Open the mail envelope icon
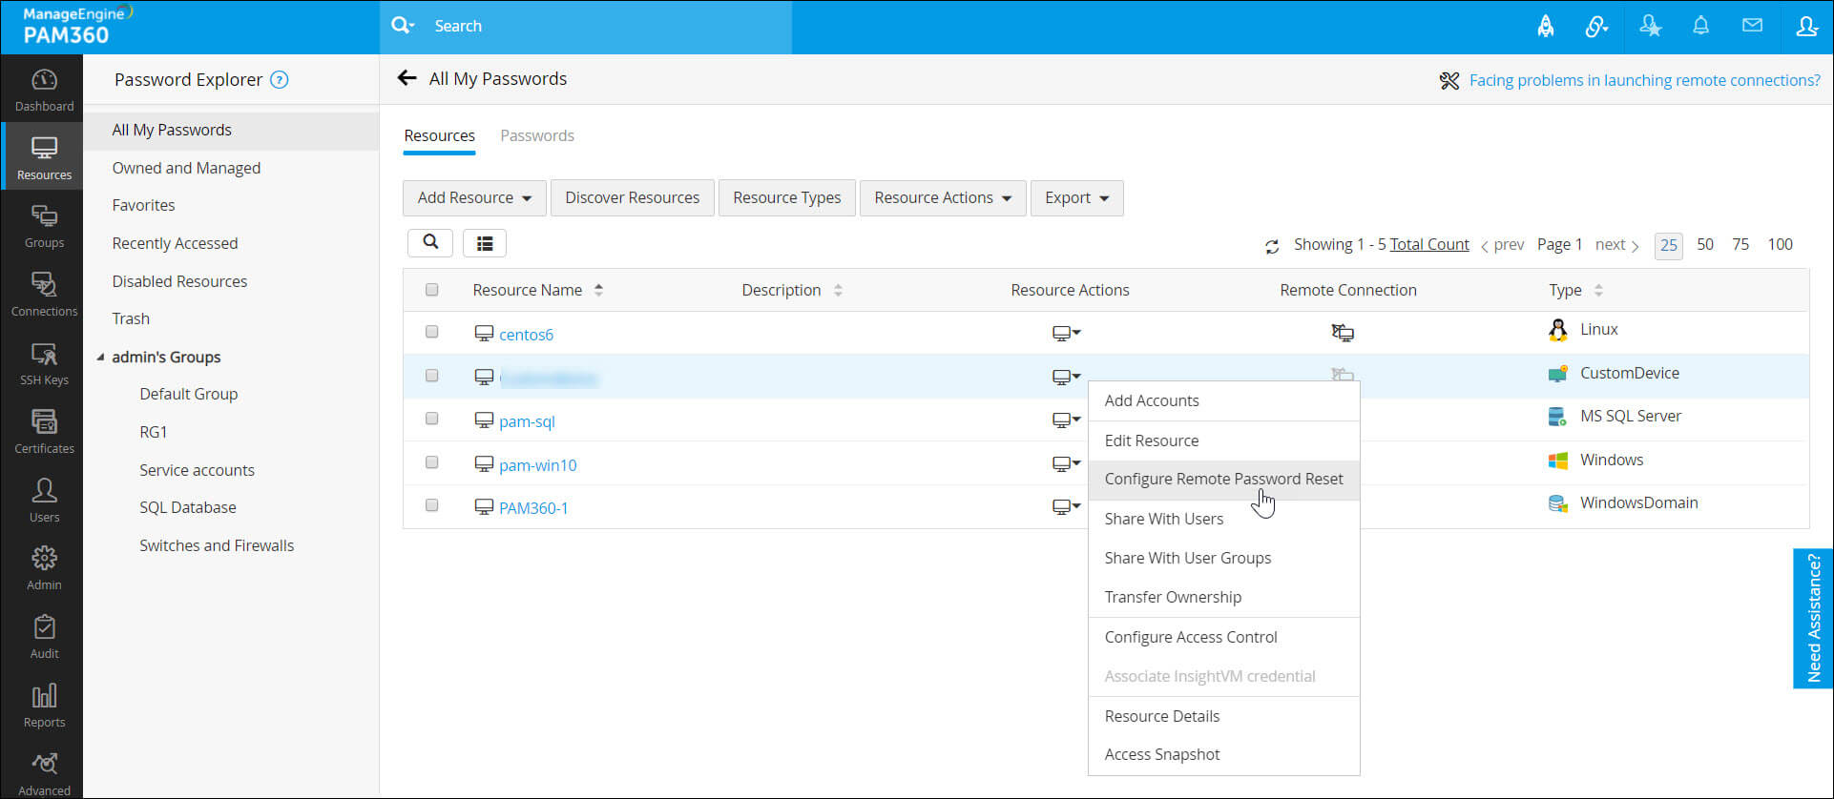Screen dimensions: 1834x799 [1752, 27]
